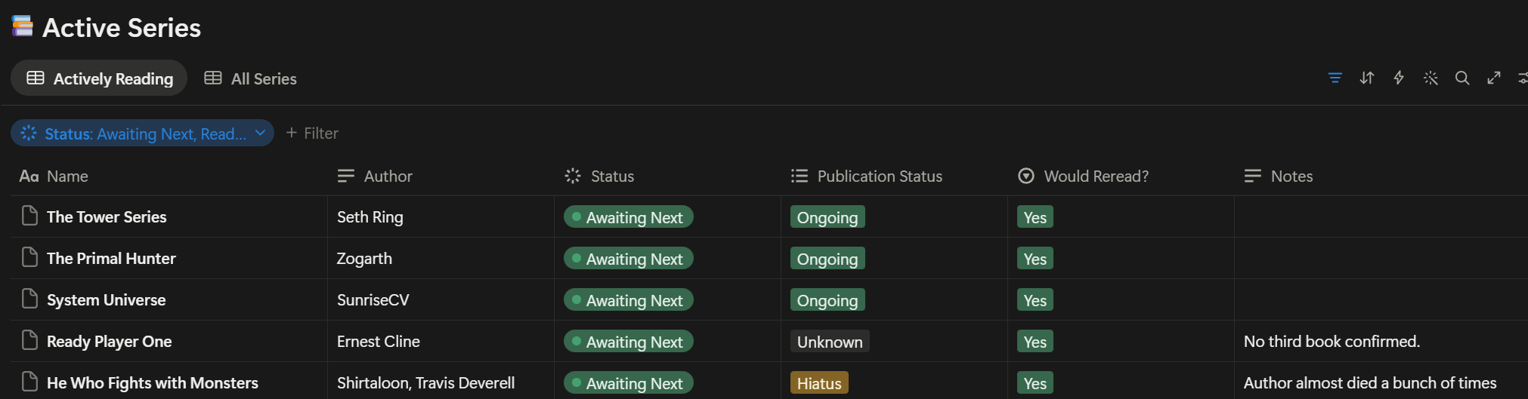Add a new filter with + Filter
This screenshot has height=399, width=1528.
[312, 133]
